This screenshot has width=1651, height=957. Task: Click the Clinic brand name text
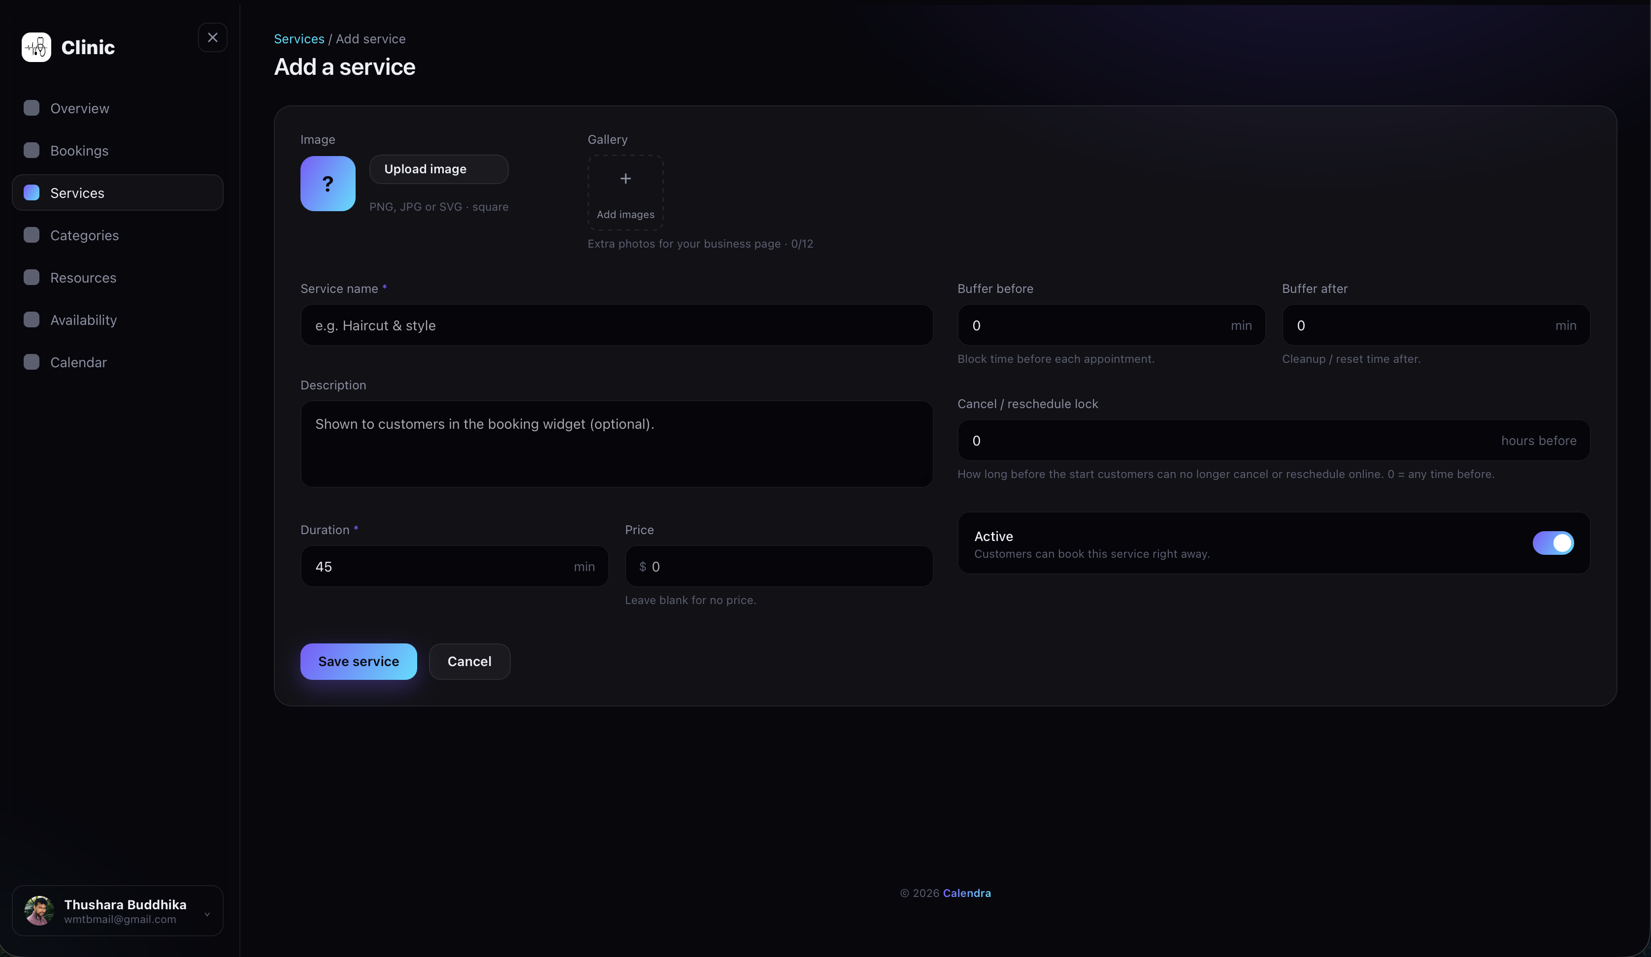[x=88, y=47]
